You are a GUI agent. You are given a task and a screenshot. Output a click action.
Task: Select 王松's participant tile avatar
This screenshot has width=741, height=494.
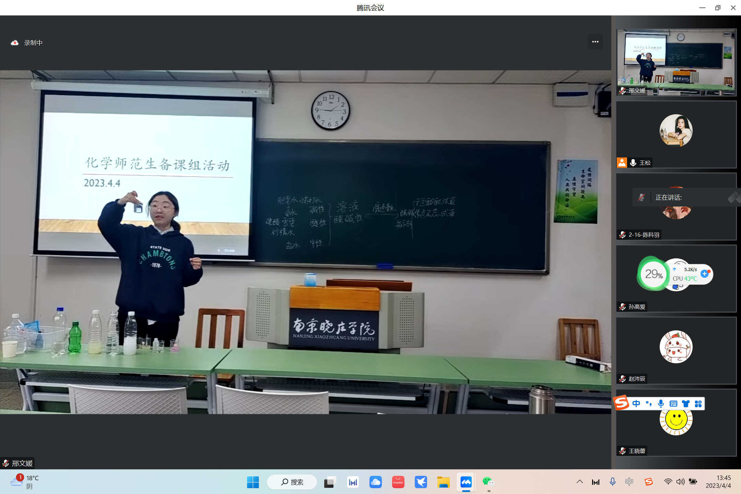pyautogui.click(x=676, y=130)
